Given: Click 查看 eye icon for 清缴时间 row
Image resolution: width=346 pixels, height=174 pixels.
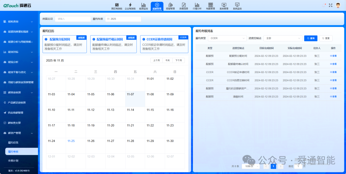Looking at the screenshot, I should coord(333,96).
